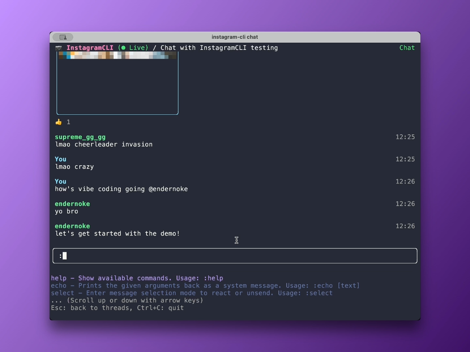Open the instagram-cli chat window menu
The image size is (470, 352).
tap(235, 37)
